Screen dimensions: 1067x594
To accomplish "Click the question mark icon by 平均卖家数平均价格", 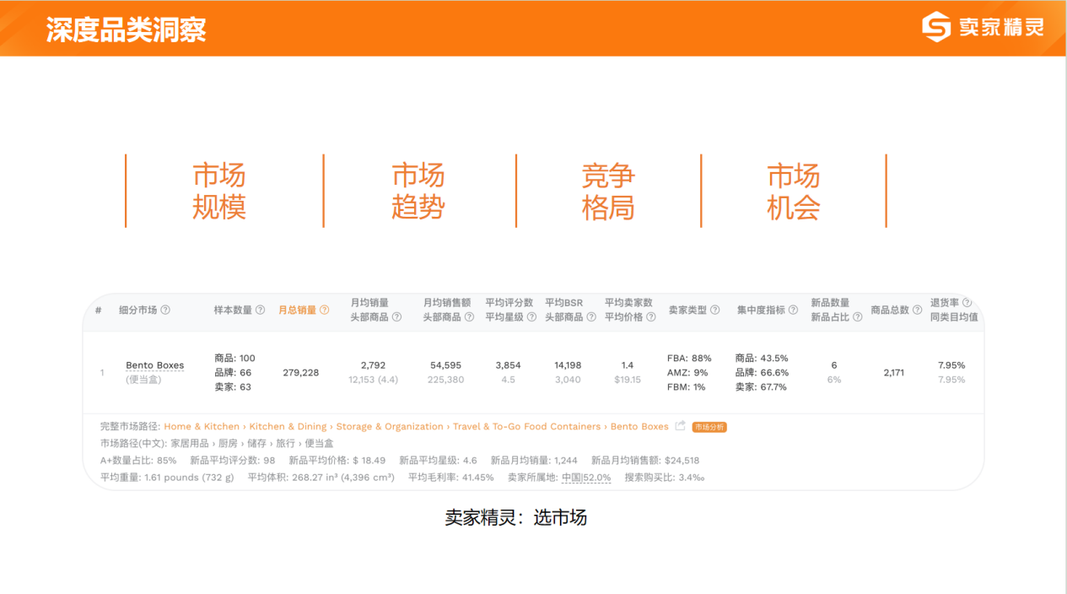I will [x=651, y=316].
